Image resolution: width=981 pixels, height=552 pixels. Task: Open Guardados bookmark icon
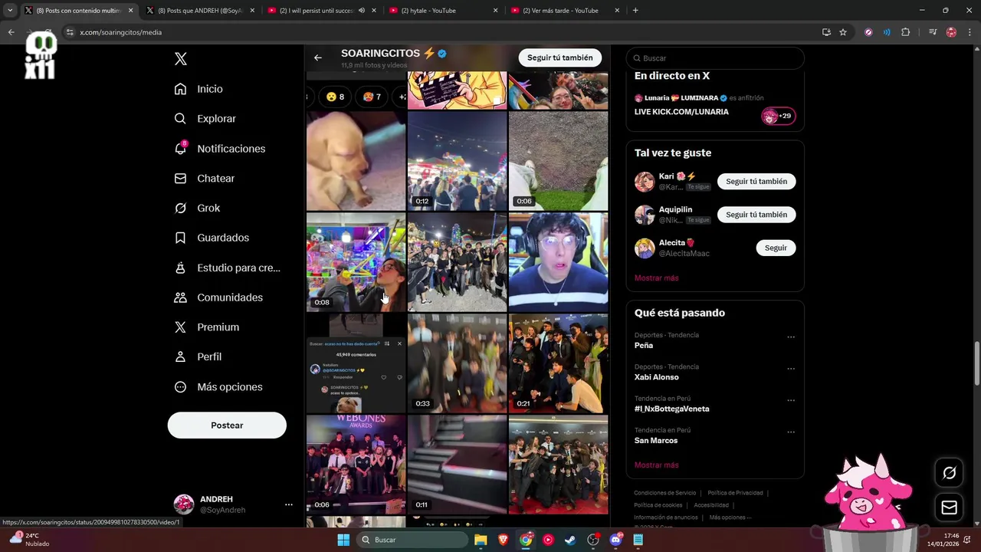tap(180, 238)
